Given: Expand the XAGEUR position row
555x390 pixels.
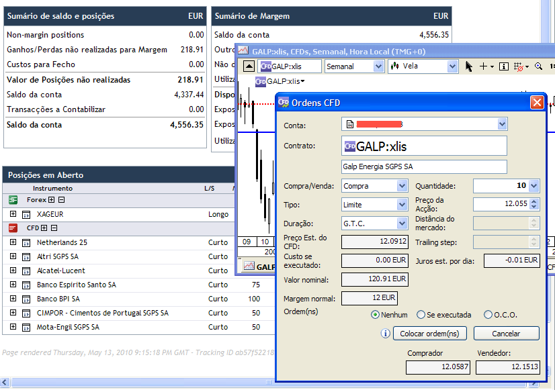Looking at the screenshot, I should 13,214.
